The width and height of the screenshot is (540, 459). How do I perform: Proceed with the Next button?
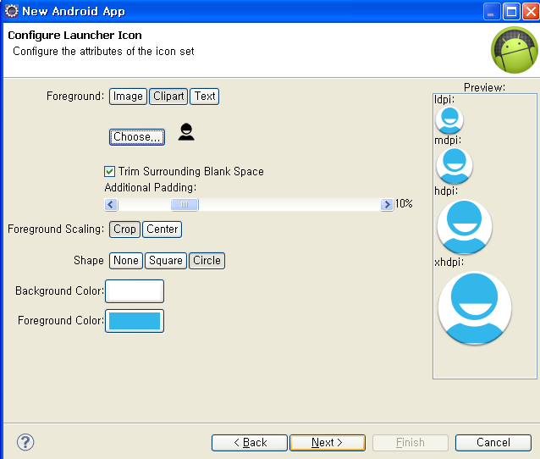pos(328,442)
